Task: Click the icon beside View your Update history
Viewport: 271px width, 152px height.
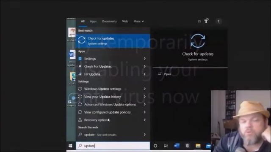Action: 80,97
